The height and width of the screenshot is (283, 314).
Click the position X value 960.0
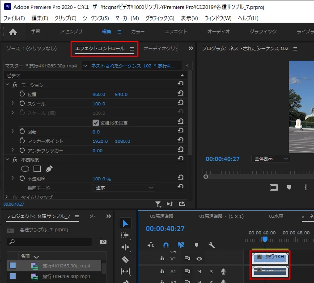pyautogui.click(x=99, y=95)
